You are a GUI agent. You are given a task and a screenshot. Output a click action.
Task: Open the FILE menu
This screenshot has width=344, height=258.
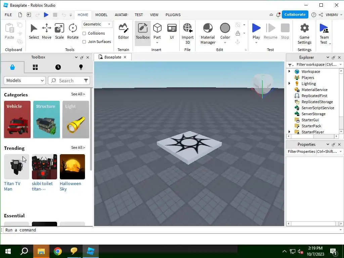coord(8,15)
